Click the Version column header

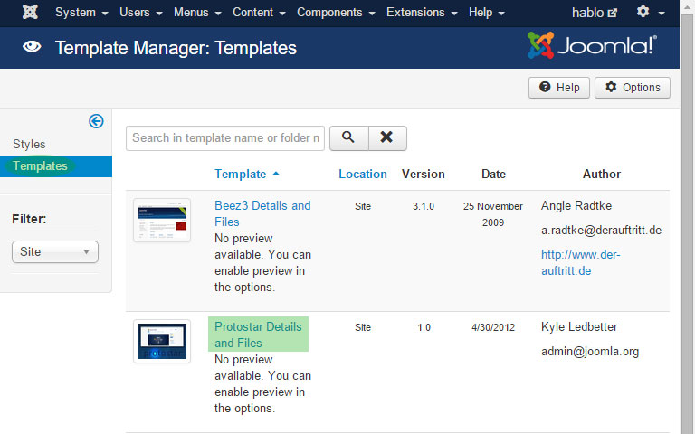423,174
